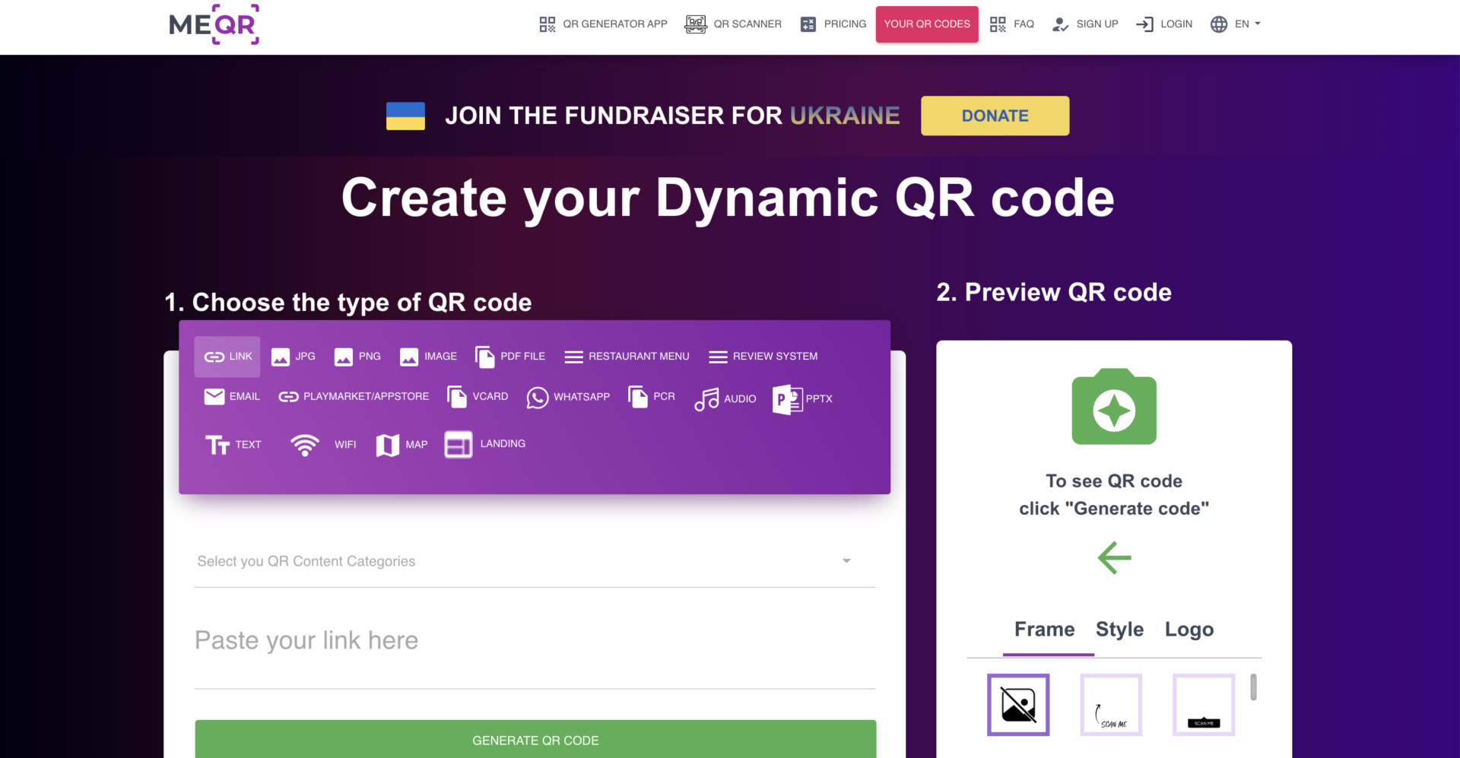The height and width of the screenshot is (758, 1460).
Task: Click the link paste input field
Action: 535,639
